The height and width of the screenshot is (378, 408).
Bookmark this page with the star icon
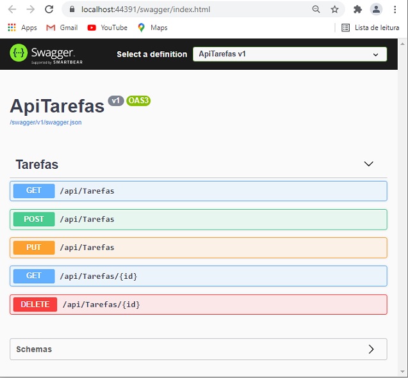(334, 10)
